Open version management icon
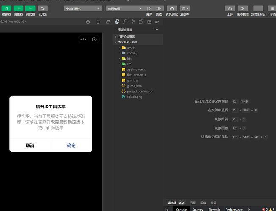This screenshot has width=276, height=211. point(243,8)
